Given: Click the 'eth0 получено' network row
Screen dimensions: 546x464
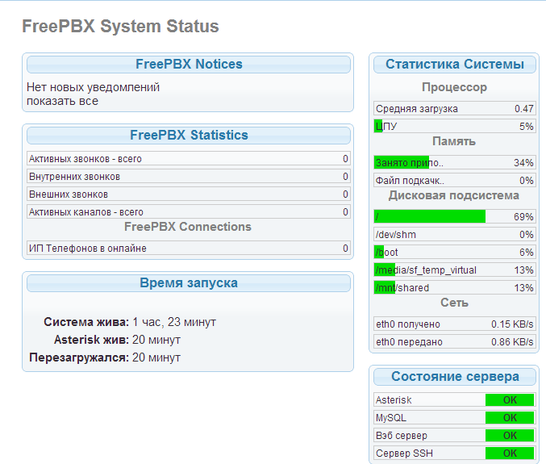Looking at the screenshot, I should click(x=455, y=324).
